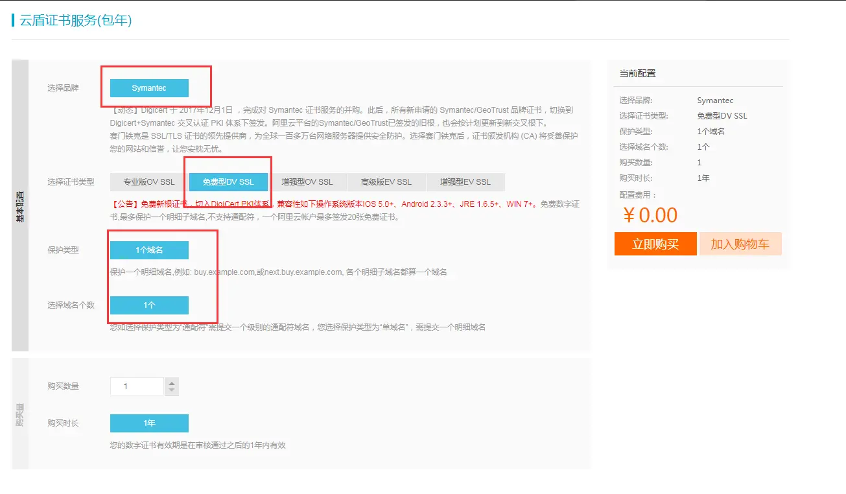Image resolution: width=846 pixels, height=494 pixels.
Task: Click the 配置费用 label in summary
Action: point(638,194)
